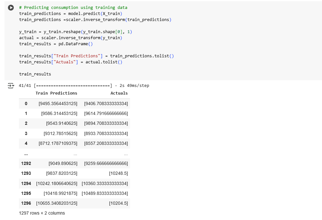322x220 pixels.
Task: Click the Actuals column header
Action: click(119, 93)
